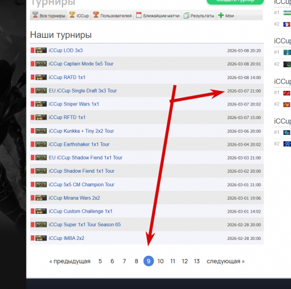Click the calendar icon beside Ближайшие матчи
The height and width of the screenshot is (289, 291).
point(139,15)
